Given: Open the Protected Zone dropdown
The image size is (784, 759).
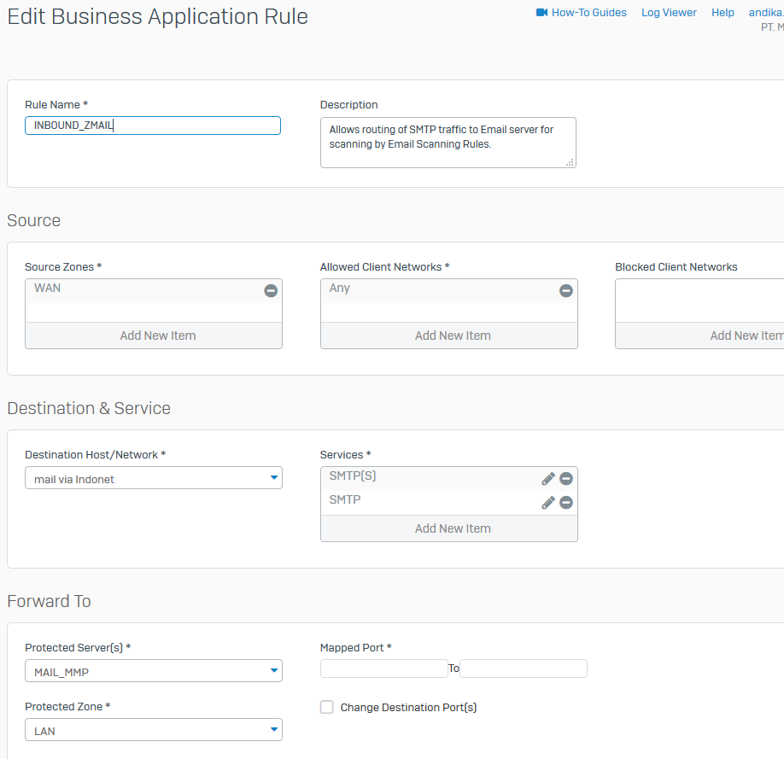Looking at the screenshot, I should tap(154, 731).
